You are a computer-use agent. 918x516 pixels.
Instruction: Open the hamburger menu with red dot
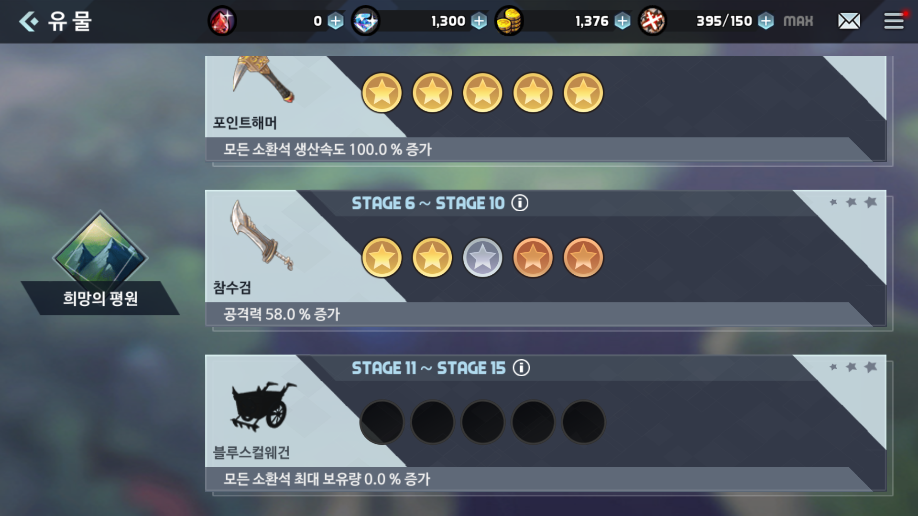(894, 21)
